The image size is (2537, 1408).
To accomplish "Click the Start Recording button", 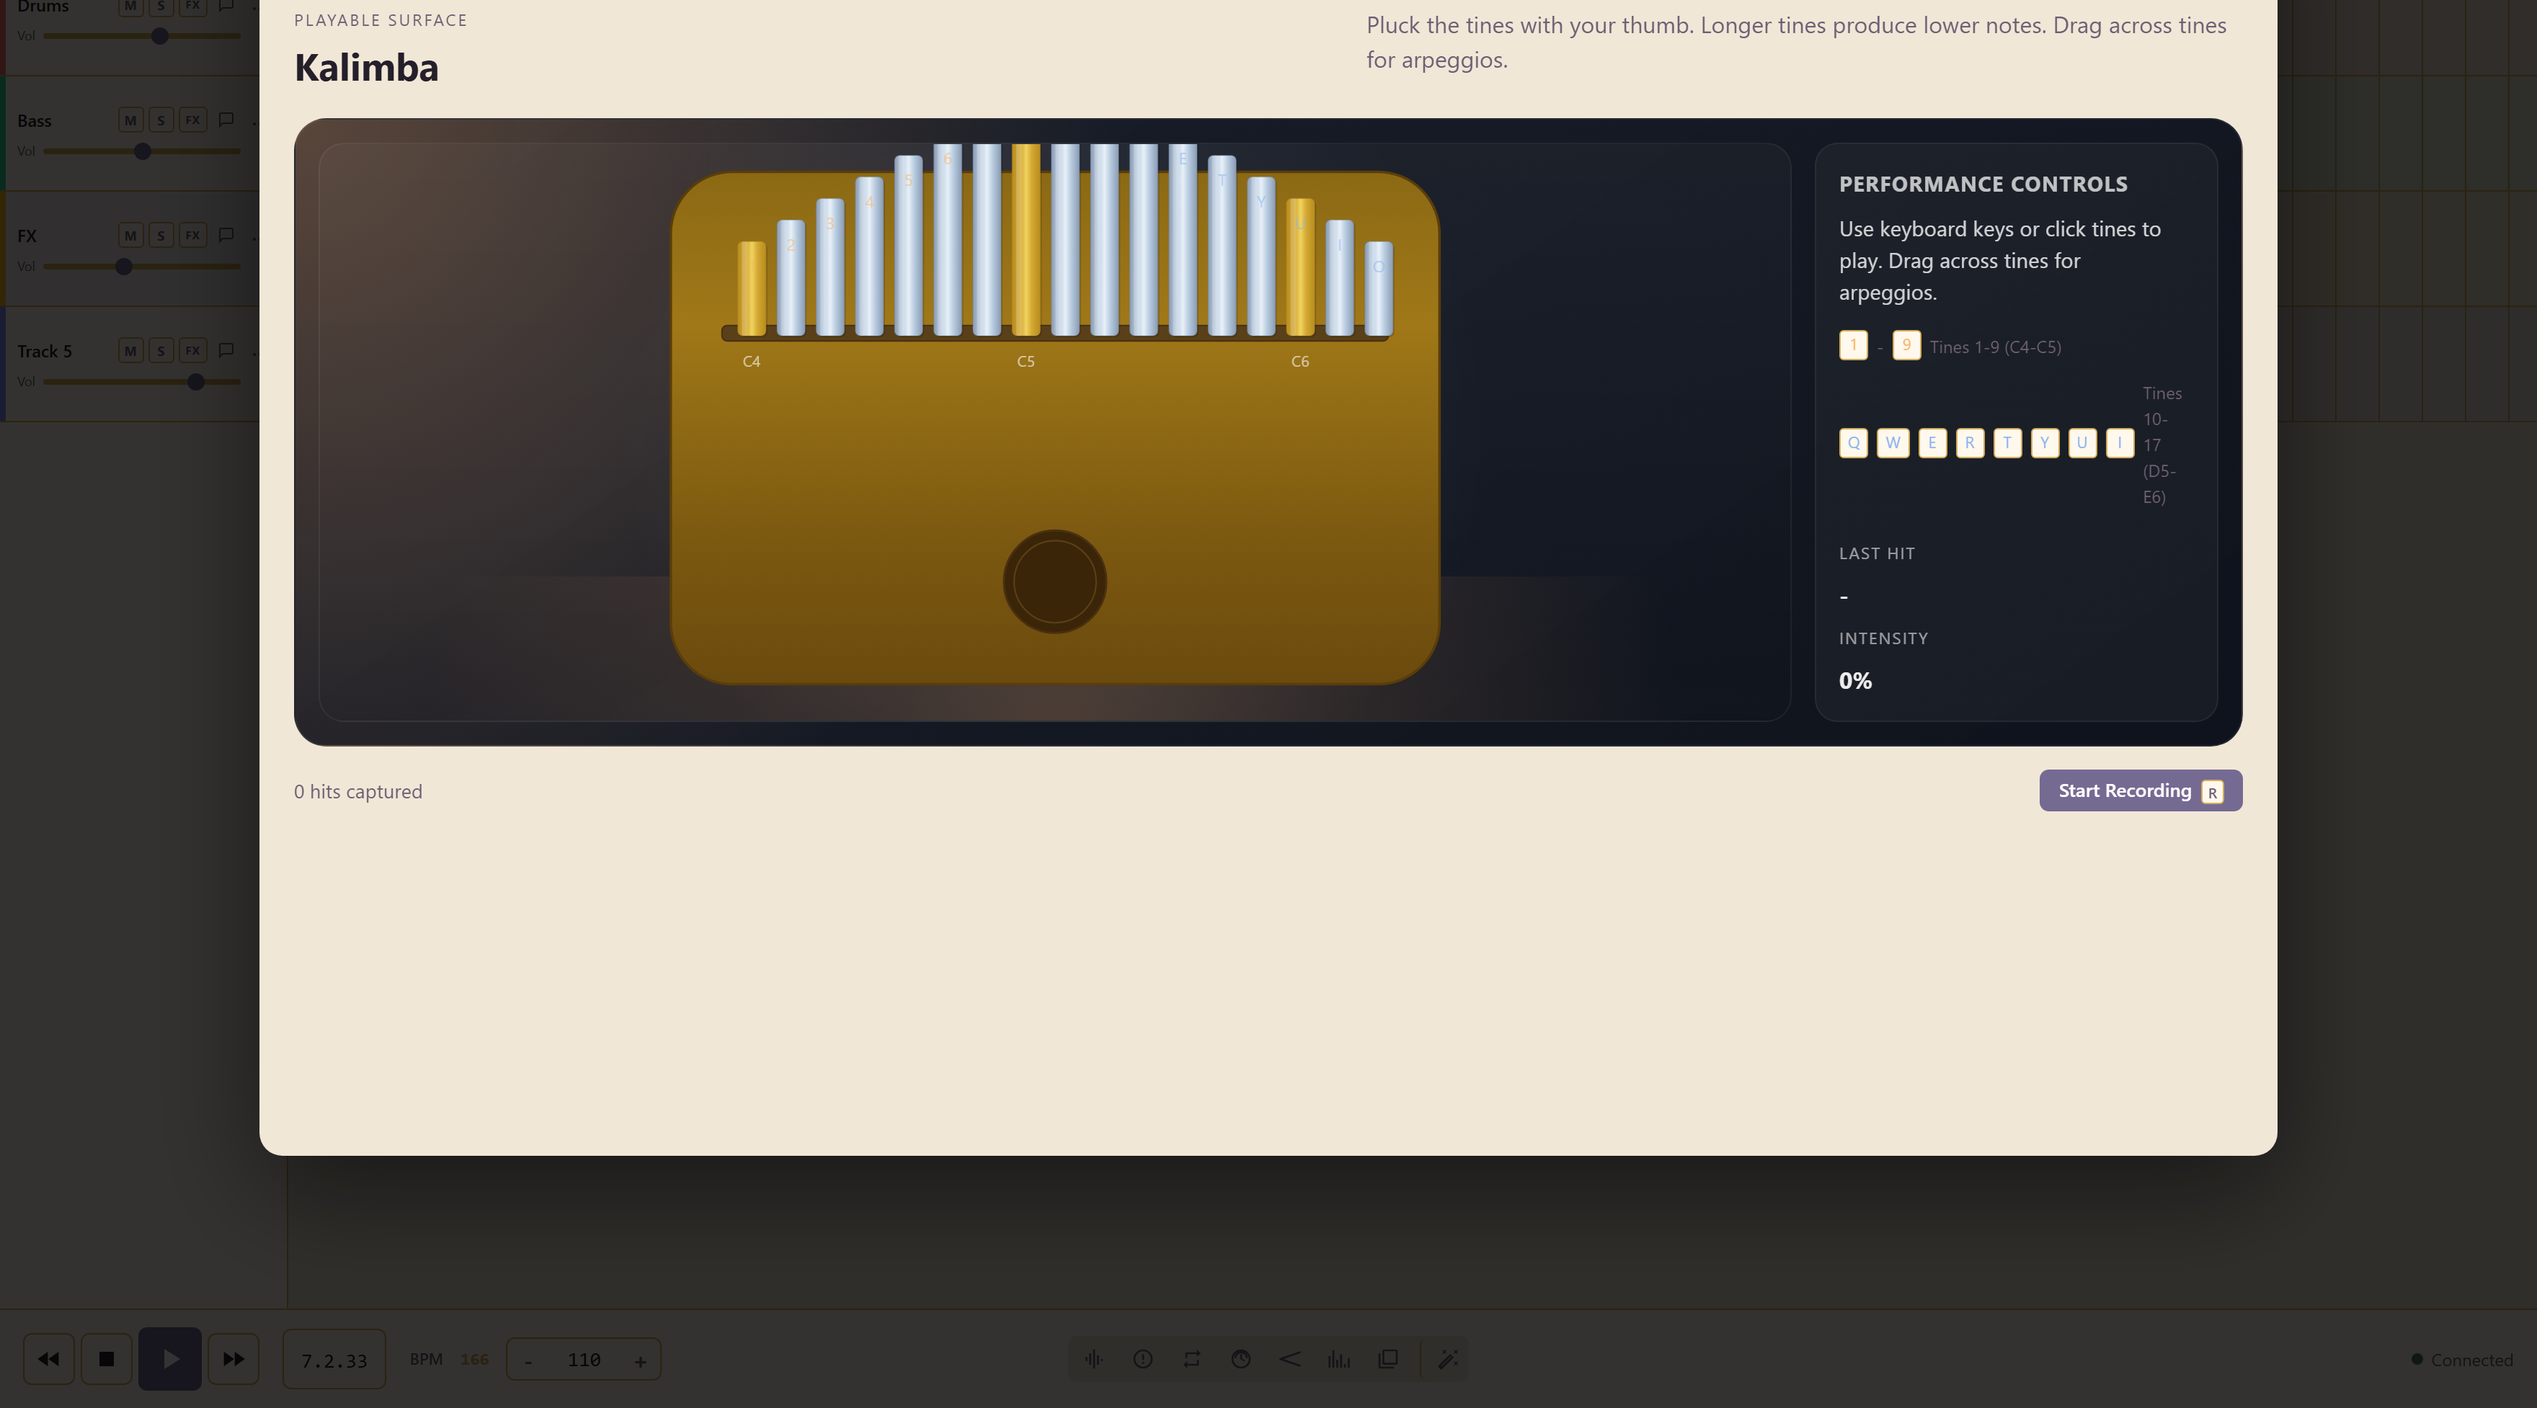I will coord(2140,790).
